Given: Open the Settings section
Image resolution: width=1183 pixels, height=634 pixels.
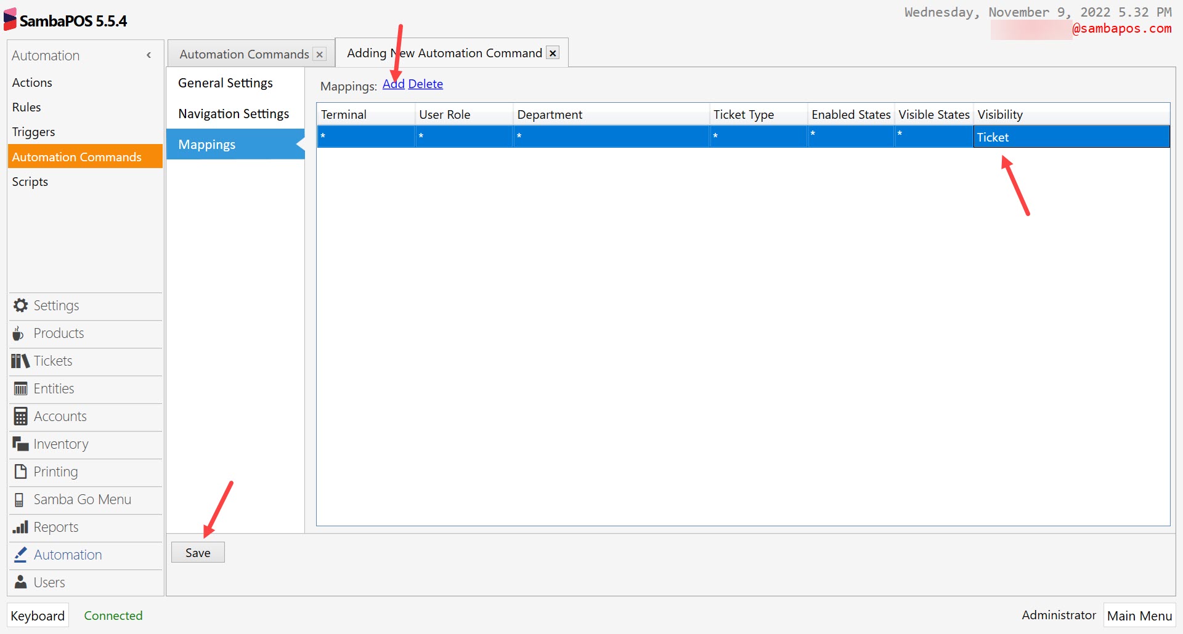Looking at the screenshot, I should click(x=55, y=305).
